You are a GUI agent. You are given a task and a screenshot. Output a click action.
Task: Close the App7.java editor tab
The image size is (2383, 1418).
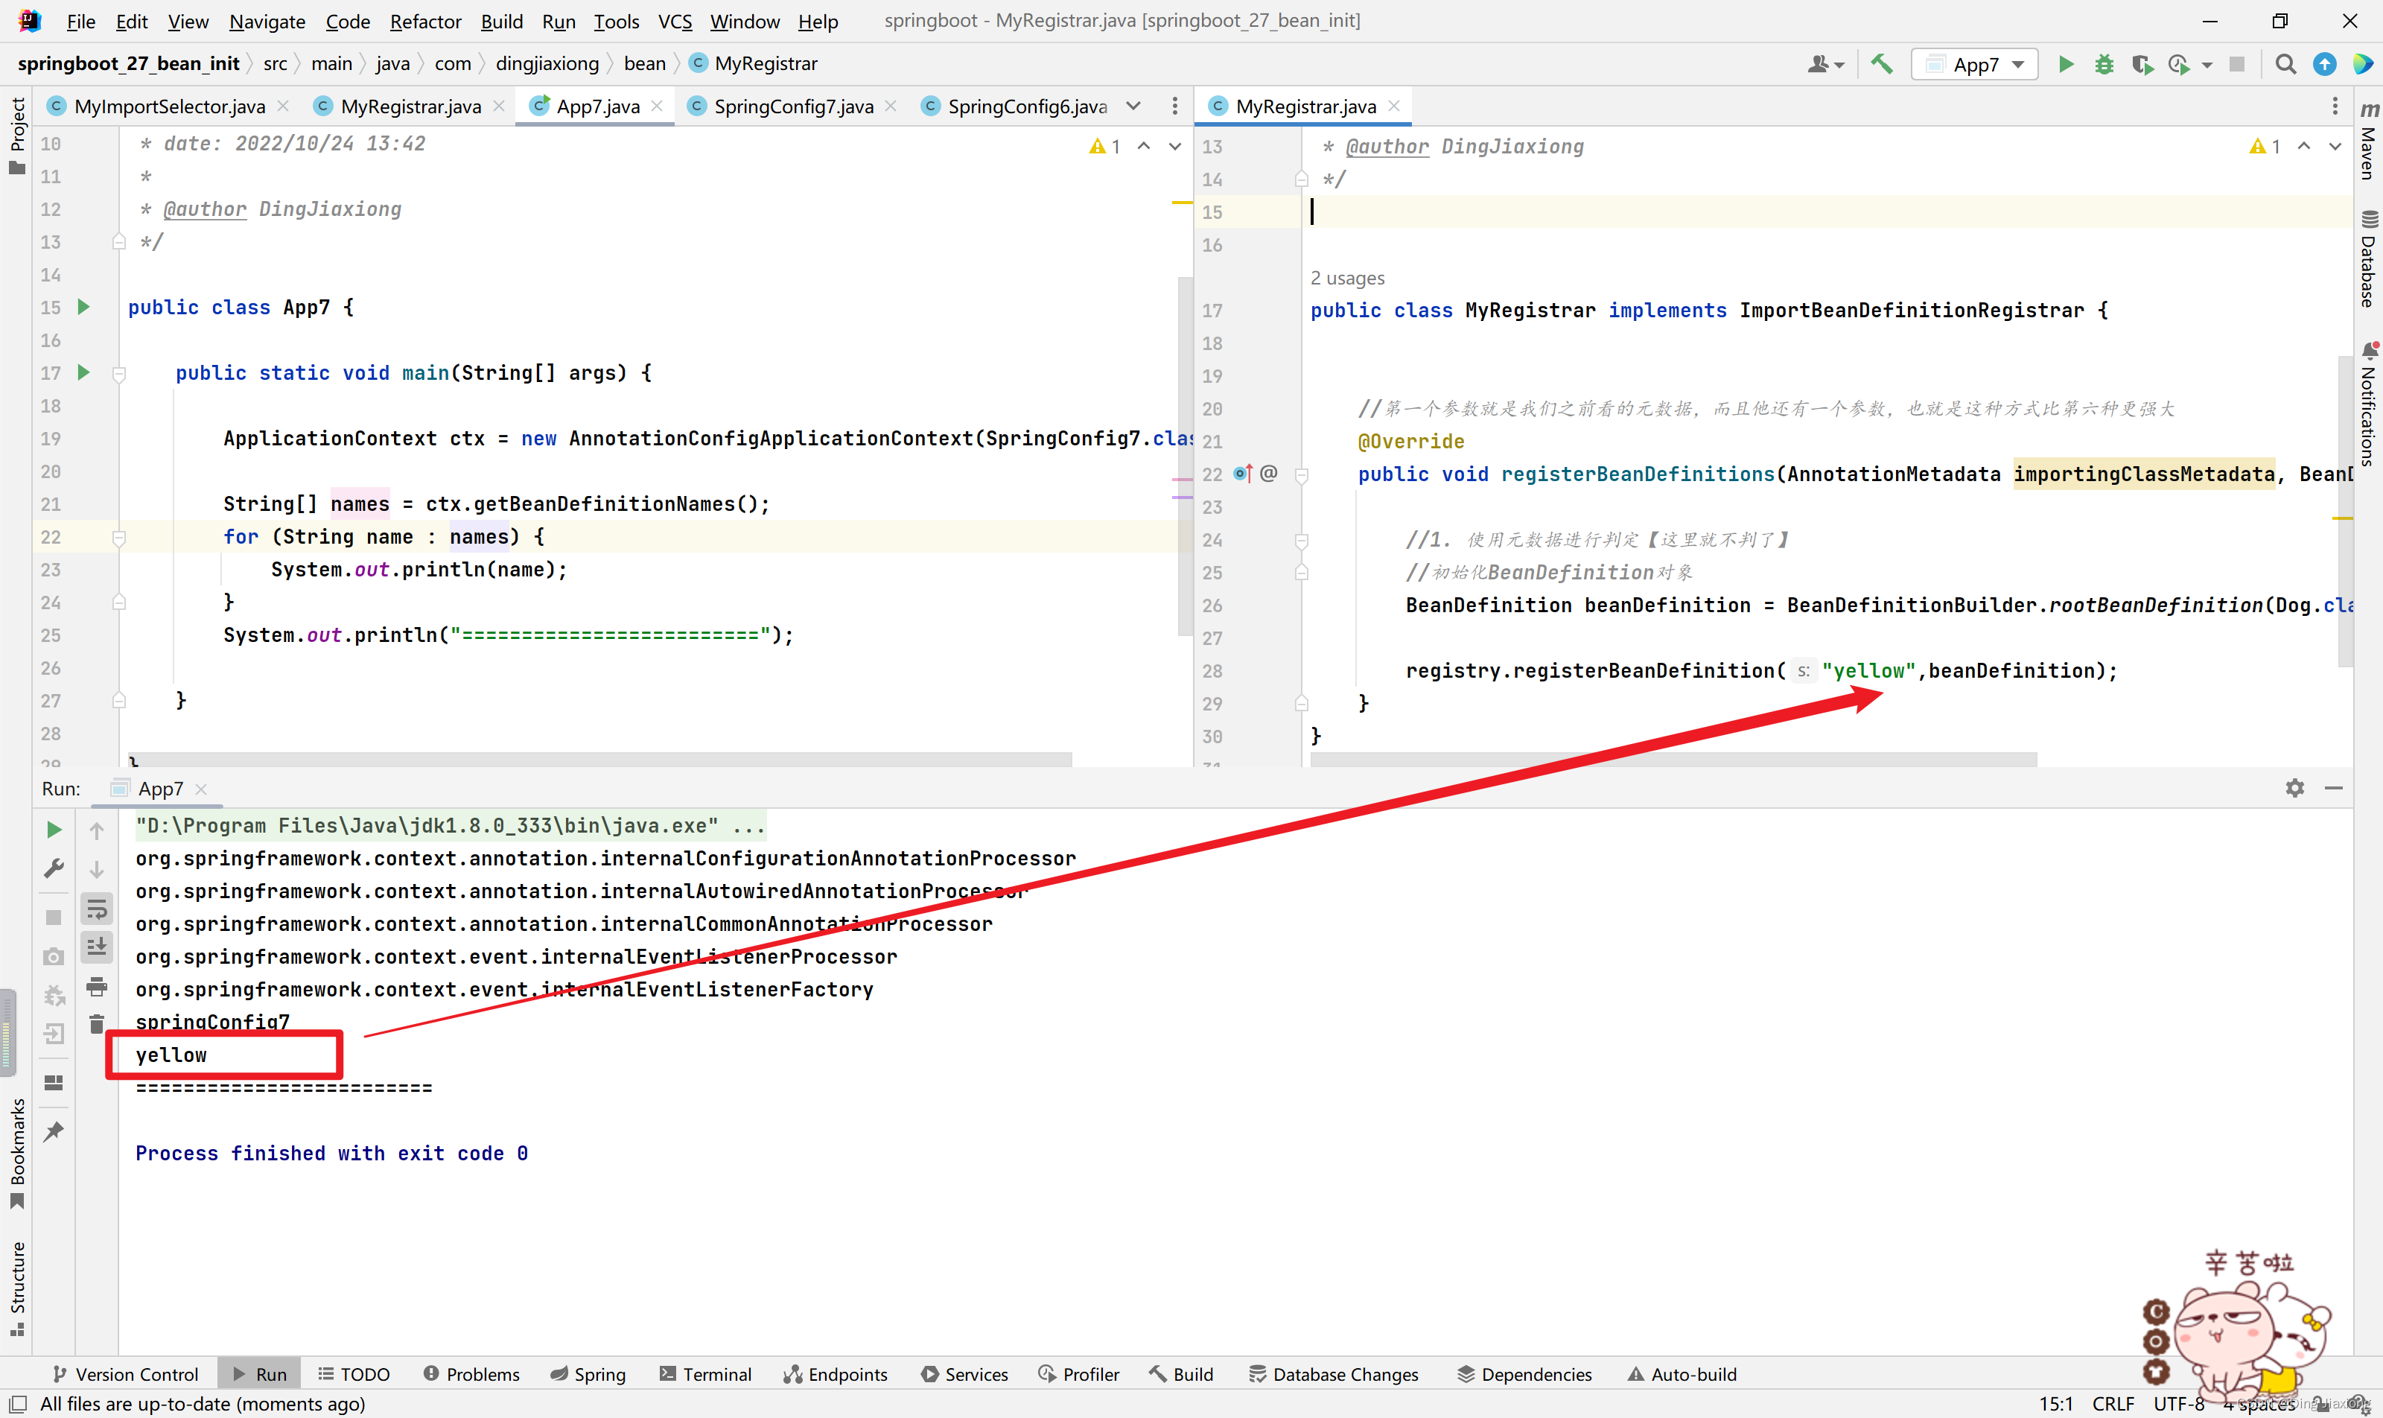coord(658,106)
